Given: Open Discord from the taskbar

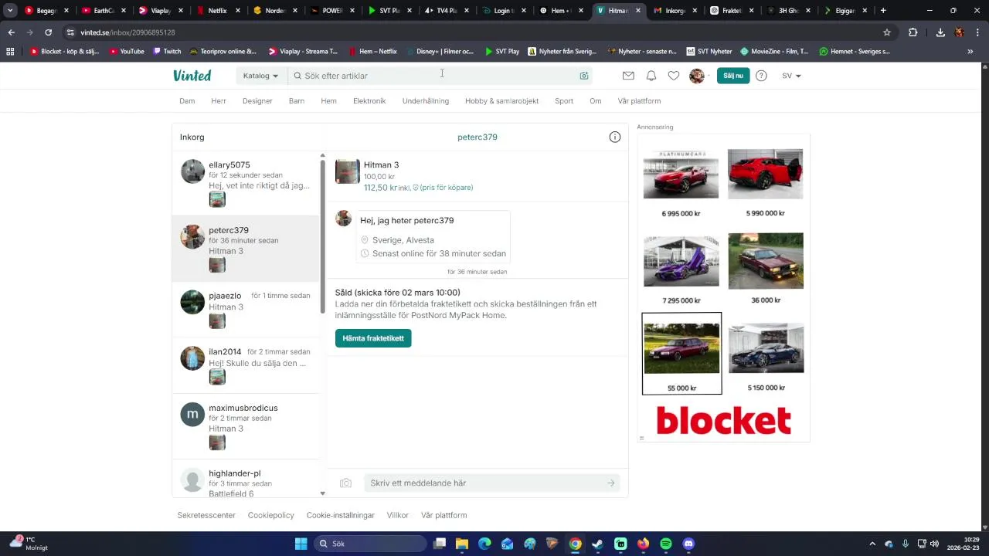Looking at the screenshot, I should click(x=688, y=544).
